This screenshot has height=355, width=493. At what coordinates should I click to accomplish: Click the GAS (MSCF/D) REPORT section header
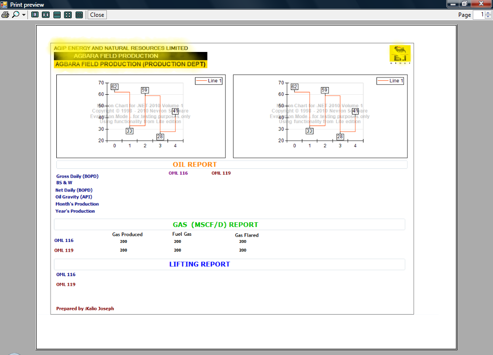pyautogui.click(x=215, y=225)
